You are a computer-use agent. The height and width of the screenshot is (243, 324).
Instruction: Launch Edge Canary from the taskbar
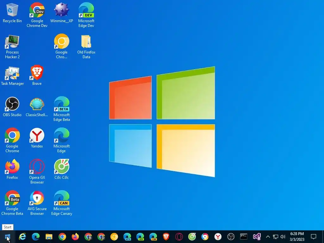[153, 237]
